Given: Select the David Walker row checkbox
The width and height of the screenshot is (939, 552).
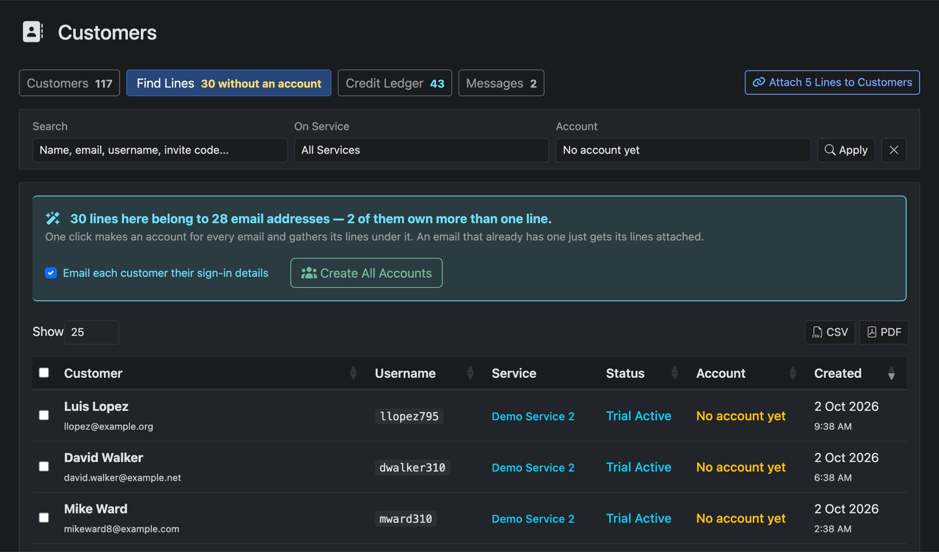Looking at the screenshot, I should pos(44,466).
